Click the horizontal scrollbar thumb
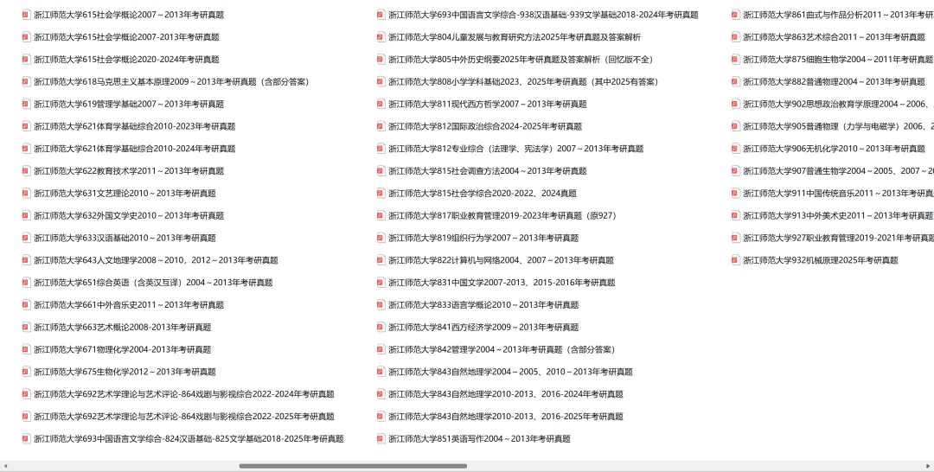Viewport: 934px width, 472px height. pos(353,466)
